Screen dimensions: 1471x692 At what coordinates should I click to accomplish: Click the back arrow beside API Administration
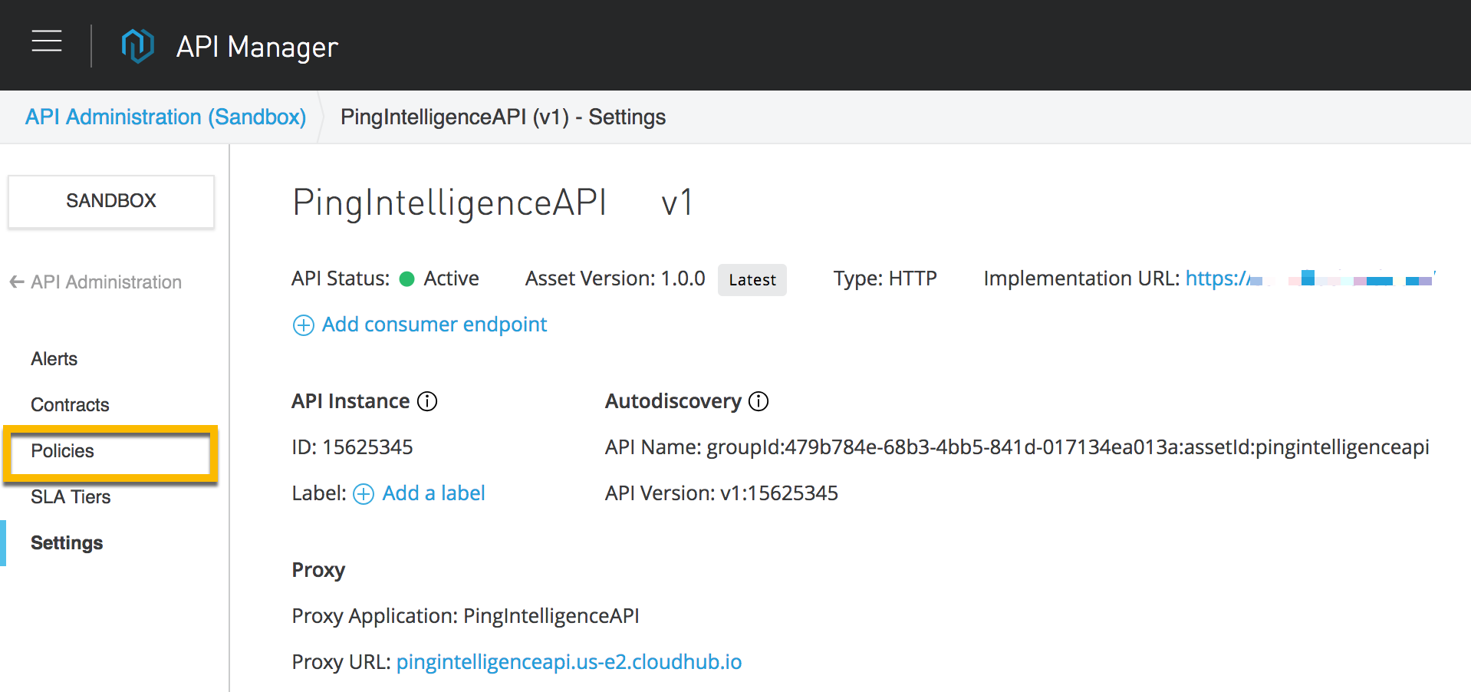17,282
